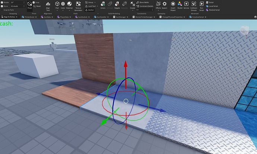Screen dimensions: 257x154
Task: Expand the Color dropdown arrow
Action: click(x=63, y=10)
